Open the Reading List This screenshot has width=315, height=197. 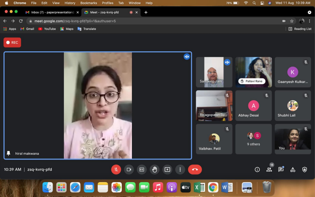click(x=300, y=29)
